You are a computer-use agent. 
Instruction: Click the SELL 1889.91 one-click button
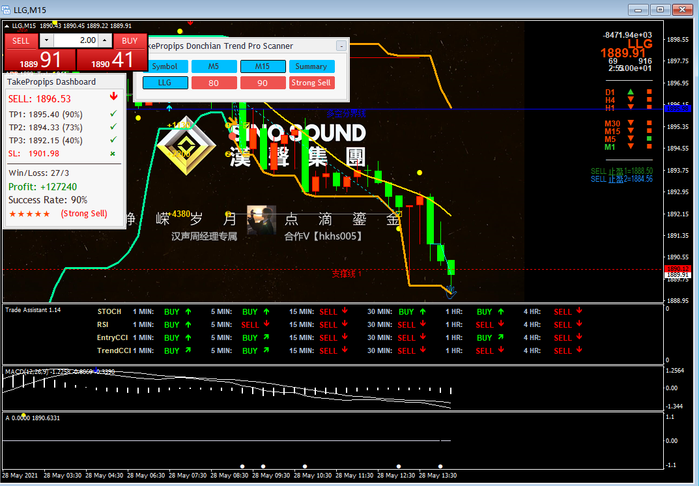coord(40,60)
